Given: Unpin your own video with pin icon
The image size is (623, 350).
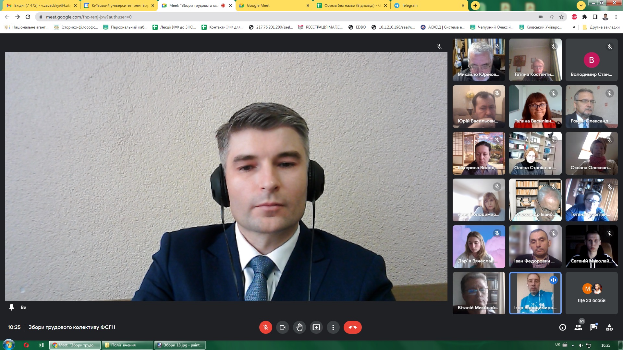Looking at the screenshot, I should point(12,307).
